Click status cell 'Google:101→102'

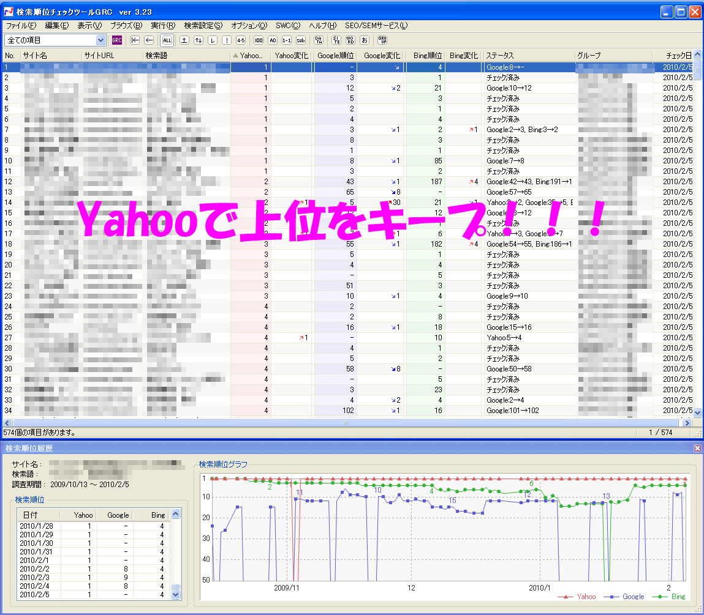(513, 411)
